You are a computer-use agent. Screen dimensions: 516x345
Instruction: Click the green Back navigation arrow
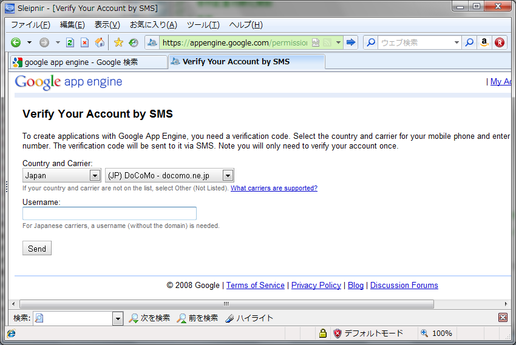[15, 42]
